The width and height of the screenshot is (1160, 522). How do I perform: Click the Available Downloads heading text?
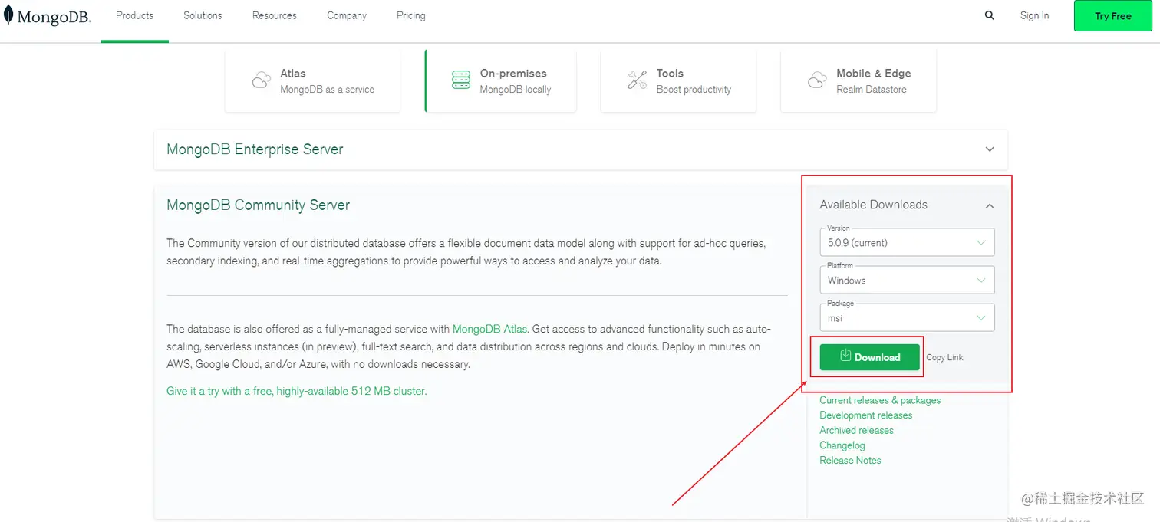coord(873,205)
